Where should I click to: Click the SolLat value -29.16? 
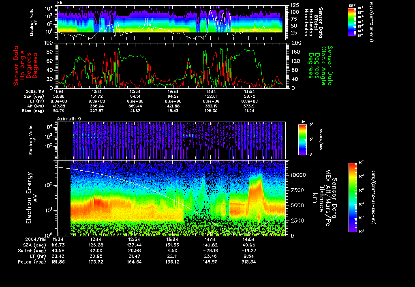[x=211, y=251]
